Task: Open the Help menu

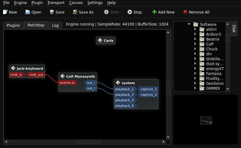Action: (112, 3)
